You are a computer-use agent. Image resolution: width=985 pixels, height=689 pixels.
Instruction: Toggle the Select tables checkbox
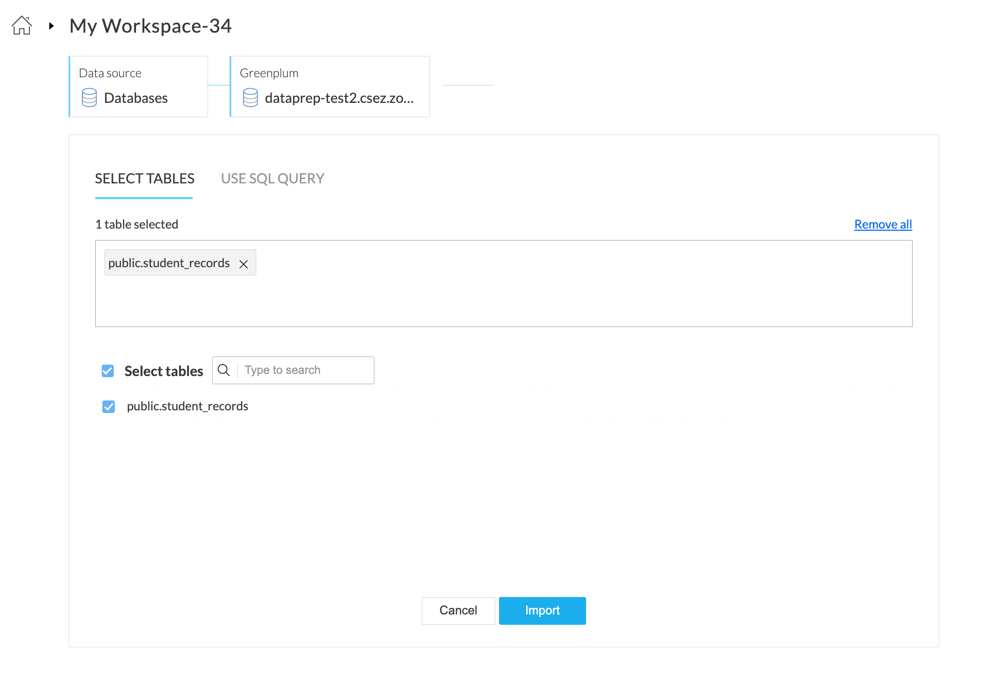point(108,371)
